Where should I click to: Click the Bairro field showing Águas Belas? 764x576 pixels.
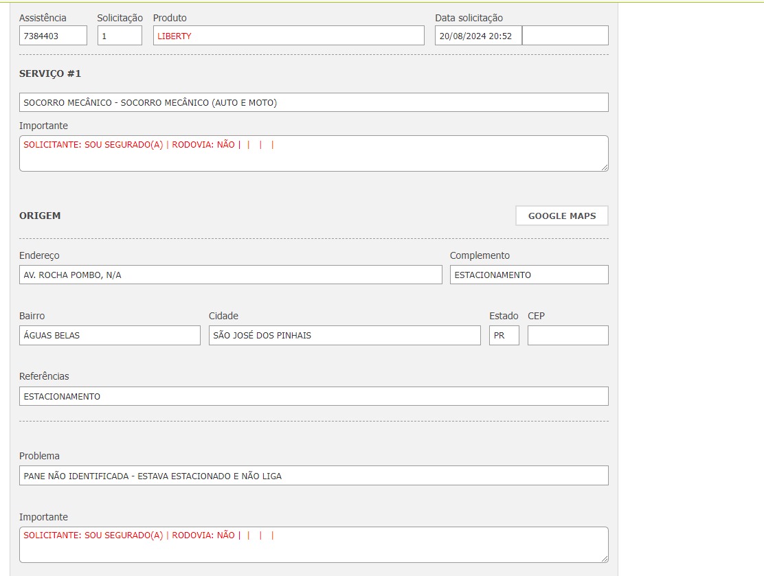point(109,335)
